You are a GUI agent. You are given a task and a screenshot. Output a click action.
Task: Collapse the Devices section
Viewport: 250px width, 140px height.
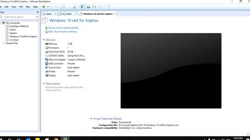click(x=44, y=40)
